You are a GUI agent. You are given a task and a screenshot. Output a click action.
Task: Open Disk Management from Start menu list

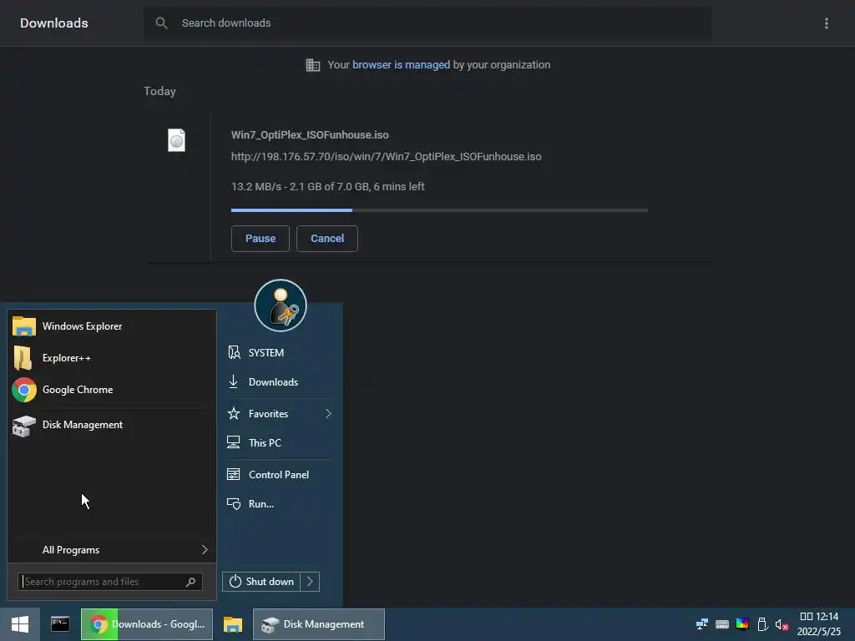(x=112, y=425)
